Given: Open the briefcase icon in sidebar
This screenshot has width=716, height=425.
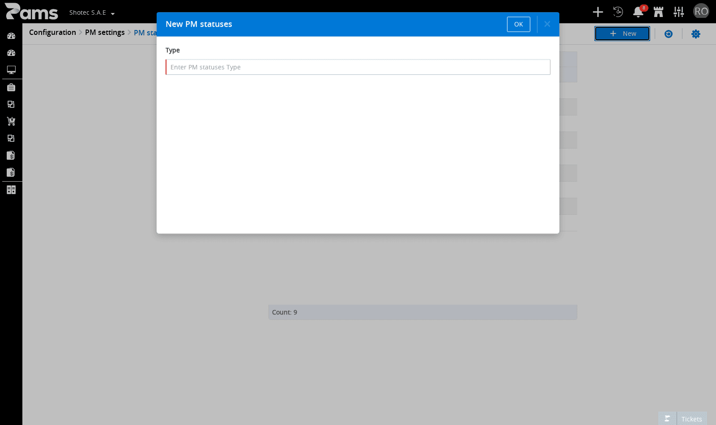Looking at the screenshot, I should pyautogui.click(x=11, y=87).
